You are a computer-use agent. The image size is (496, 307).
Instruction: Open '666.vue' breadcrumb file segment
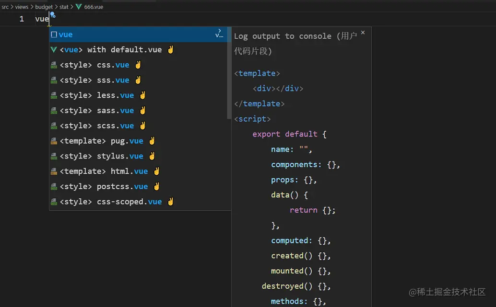tap(94, 7)
